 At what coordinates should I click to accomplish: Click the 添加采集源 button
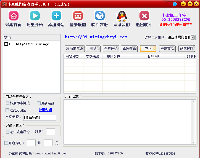(x=75, y=49)
